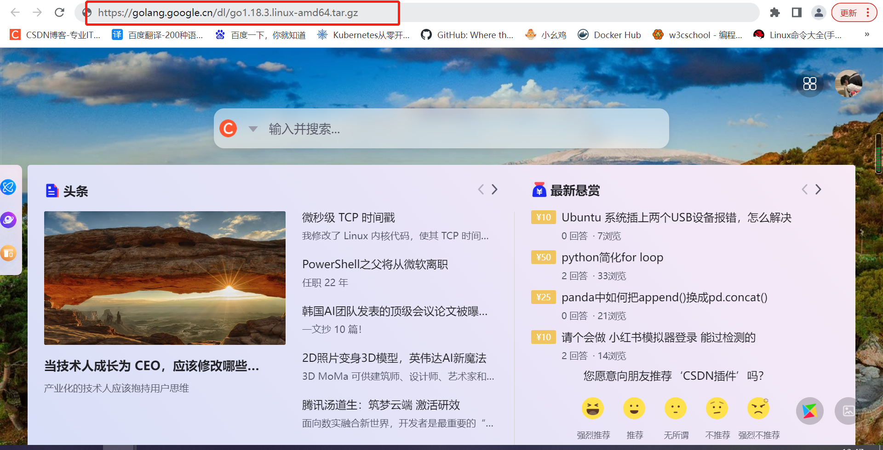Open the 百度翻译 bookmark
Image resolution: width=883 pixels, height=450 pixels.
[x=157, y=35]
